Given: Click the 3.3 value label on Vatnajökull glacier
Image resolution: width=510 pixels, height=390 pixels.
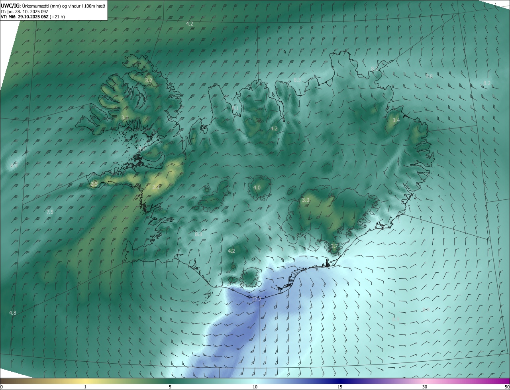Looking at the screenshot, I should (306, 200).
